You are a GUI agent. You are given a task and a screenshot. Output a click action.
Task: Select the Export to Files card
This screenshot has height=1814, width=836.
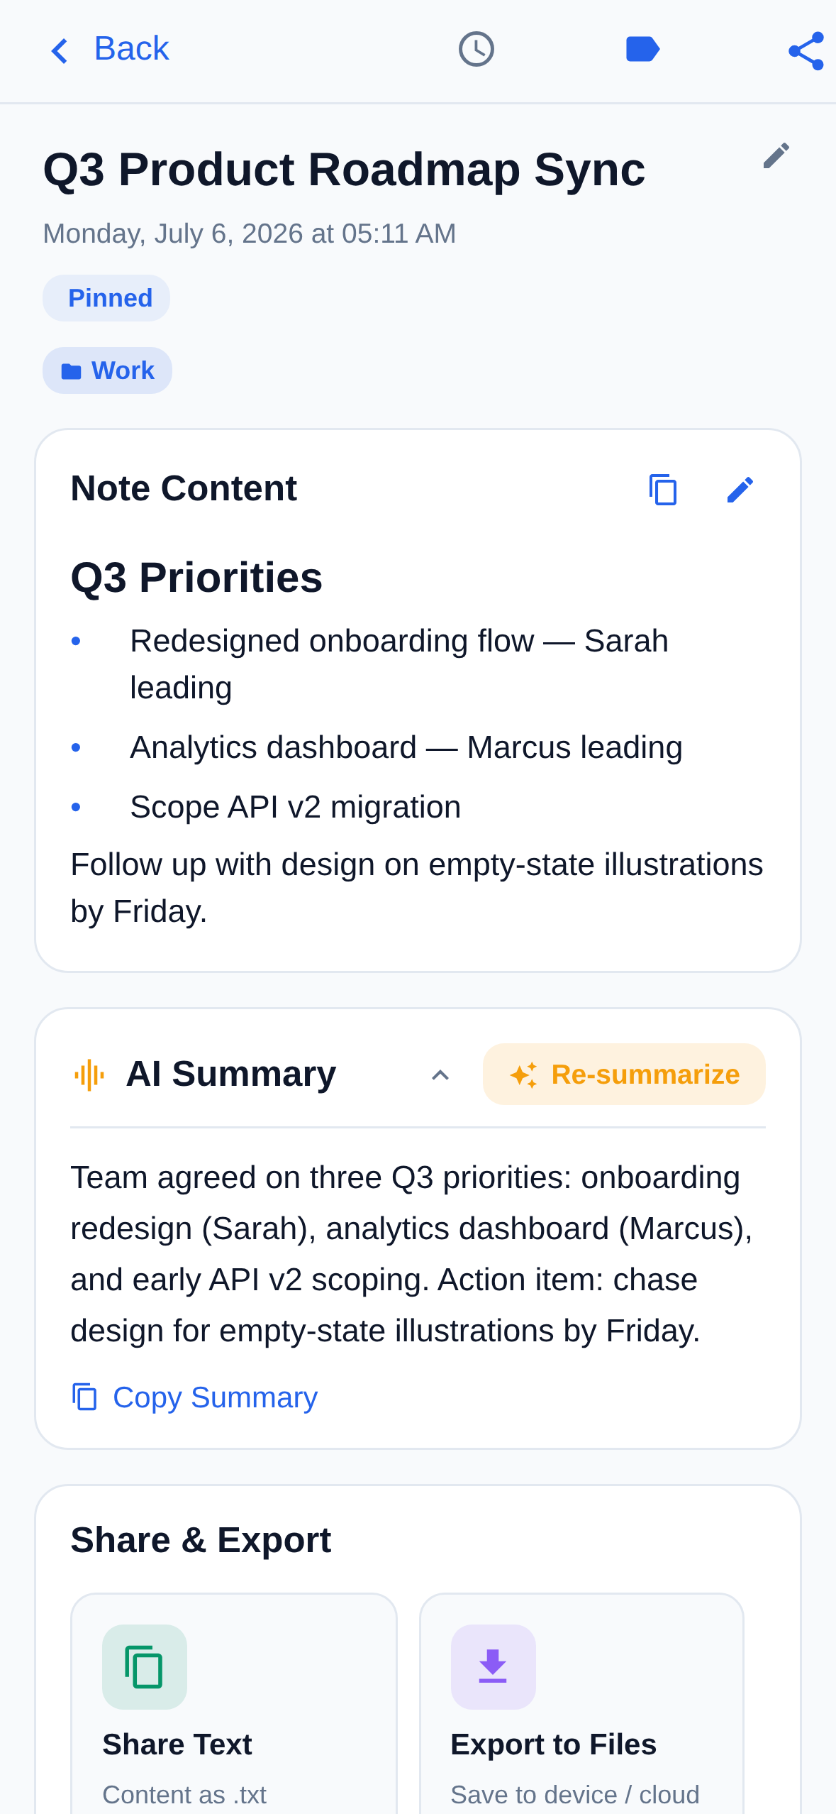click(x=581, y=1703)
